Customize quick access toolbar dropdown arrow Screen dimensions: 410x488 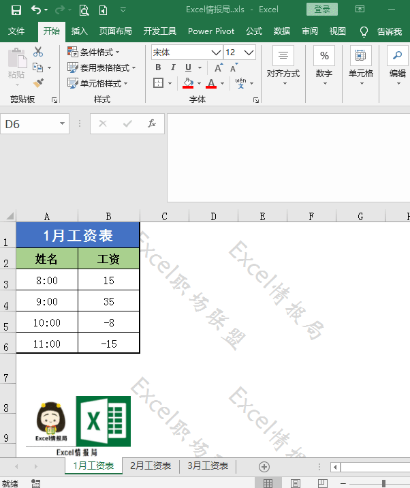pos(123,10)
